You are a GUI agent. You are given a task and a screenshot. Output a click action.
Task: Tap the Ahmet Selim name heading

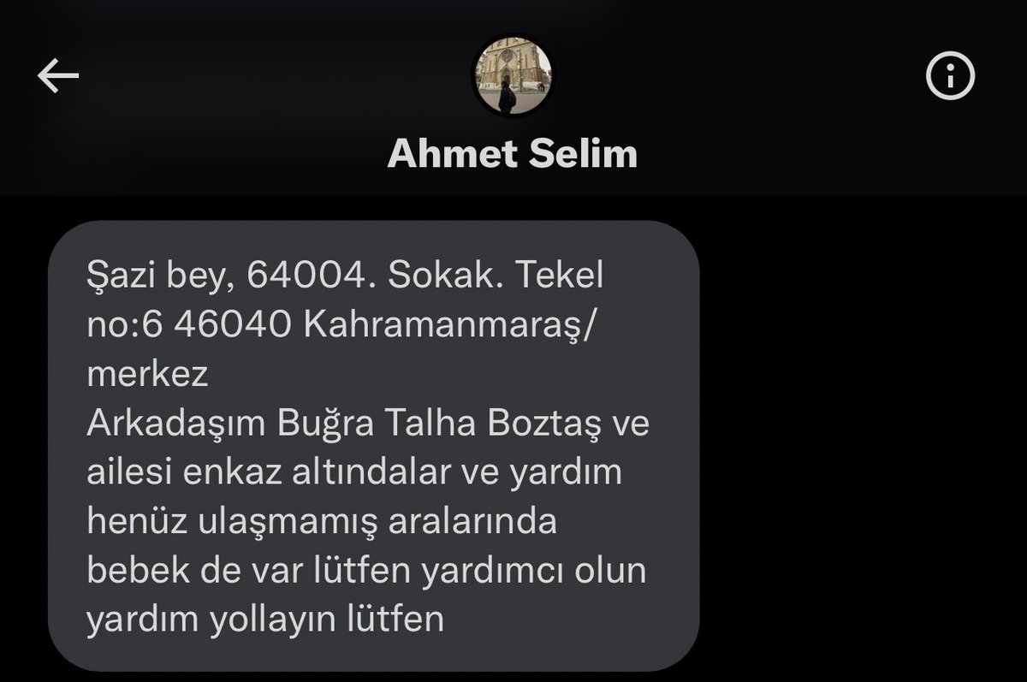point(513,154)
